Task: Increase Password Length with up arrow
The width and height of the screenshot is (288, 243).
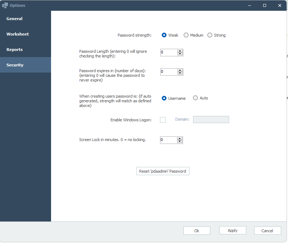Action: click(180, 51)
